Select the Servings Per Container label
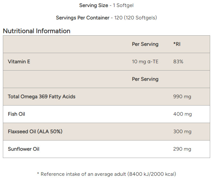Image resolution: width=213 pixels, height=178 pixels. click(x=82, y=18)
